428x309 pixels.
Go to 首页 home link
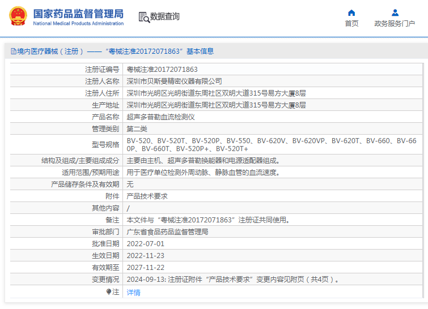pyautogui.click(x=351, y=24)
